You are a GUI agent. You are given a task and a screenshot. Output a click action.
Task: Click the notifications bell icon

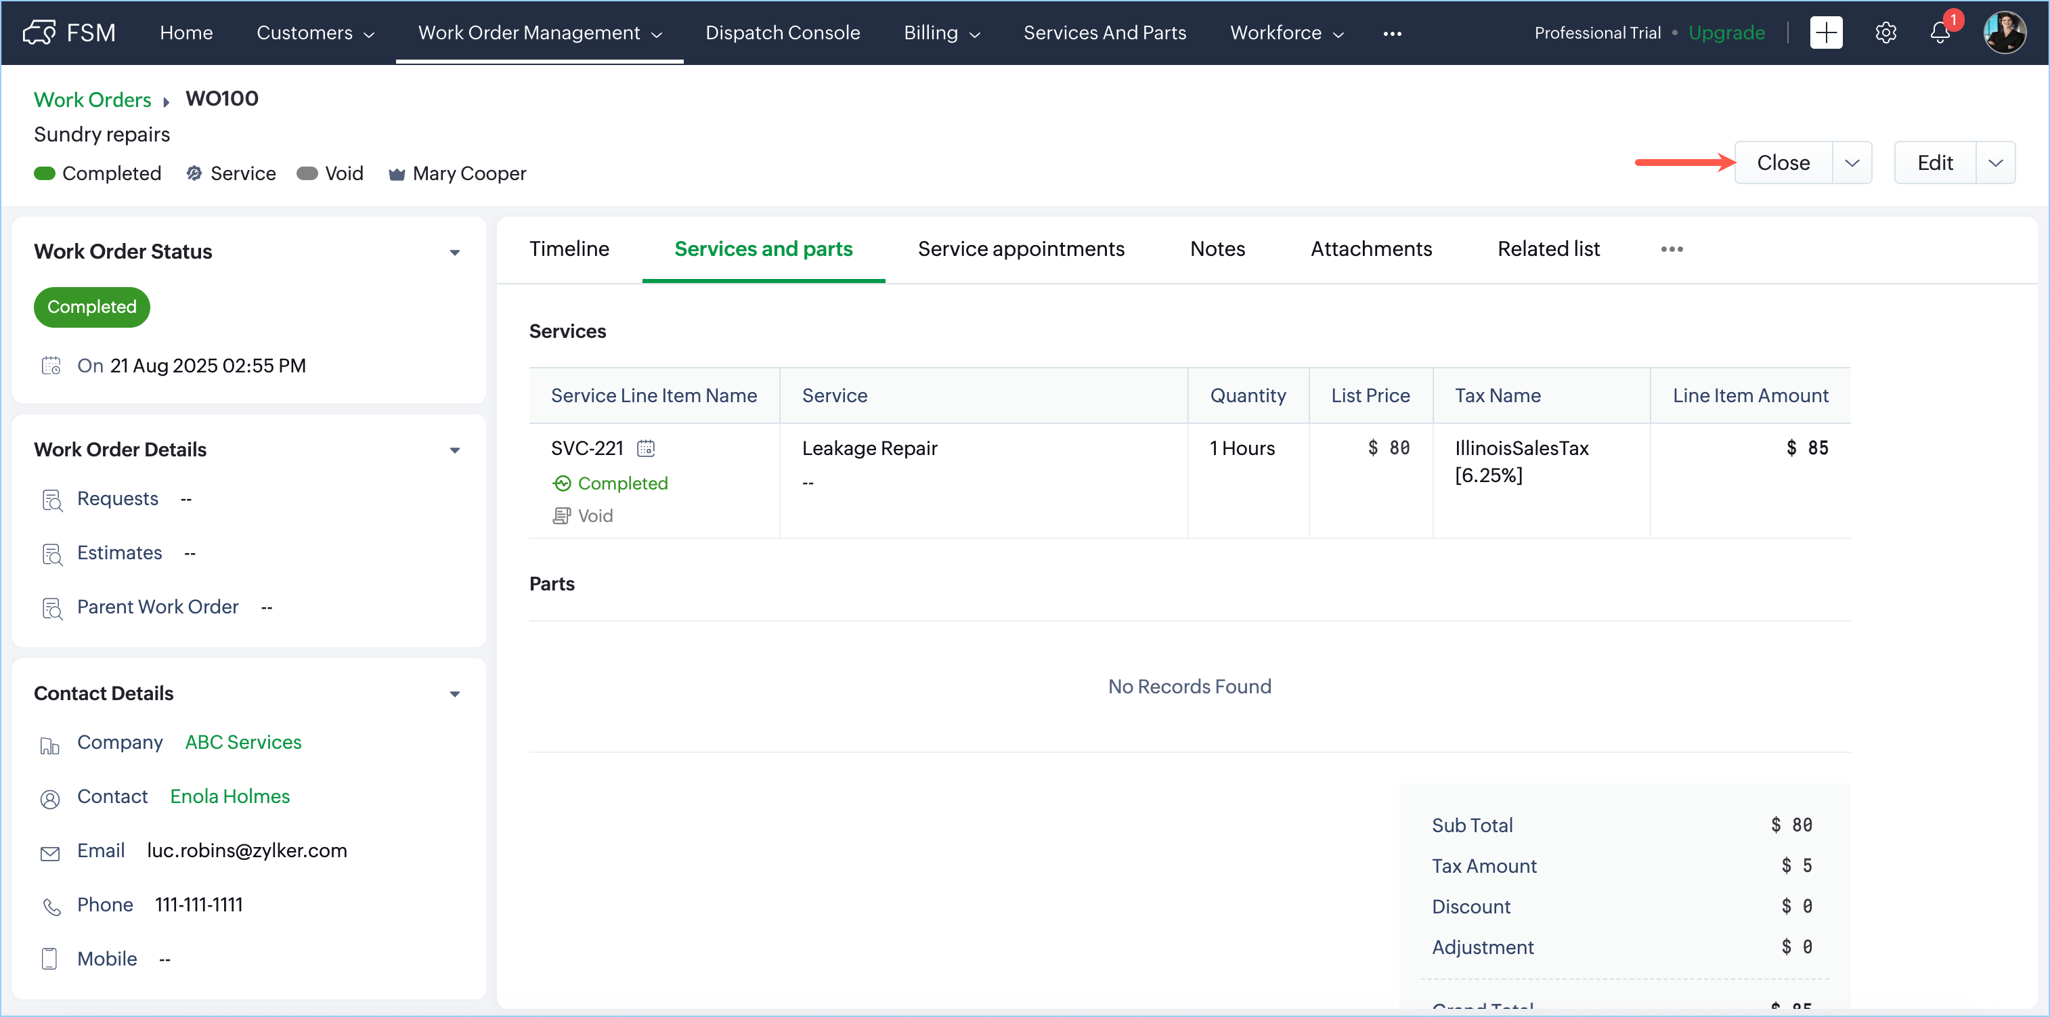pos(1940,33)
